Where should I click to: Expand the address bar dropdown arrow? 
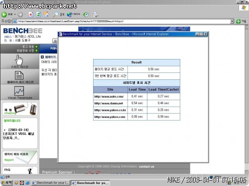[x=232, y=21]
